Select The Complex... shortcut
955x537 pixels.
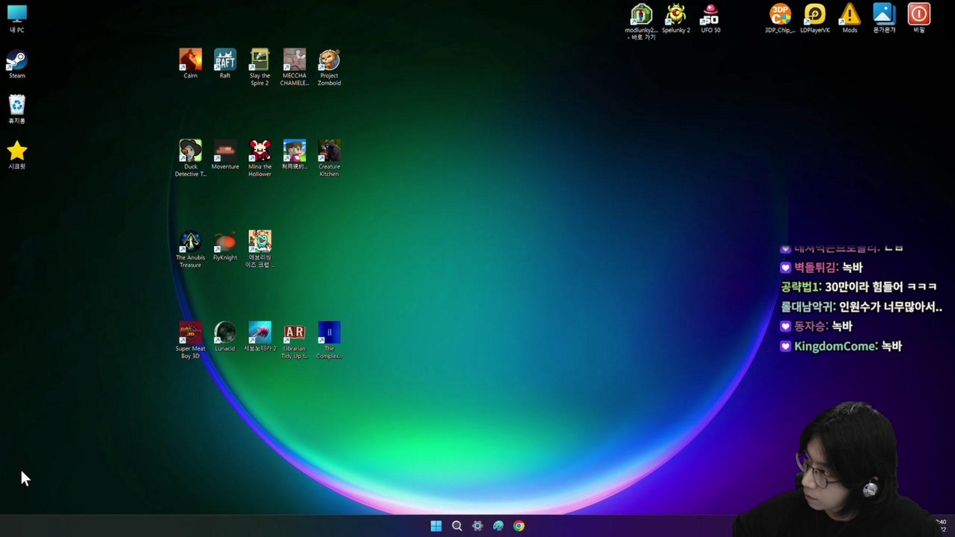tap(329, 340)
